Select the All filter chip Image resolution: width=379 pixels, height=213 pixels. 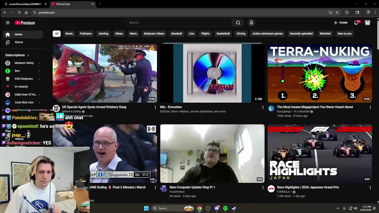(x=57, y=33)
